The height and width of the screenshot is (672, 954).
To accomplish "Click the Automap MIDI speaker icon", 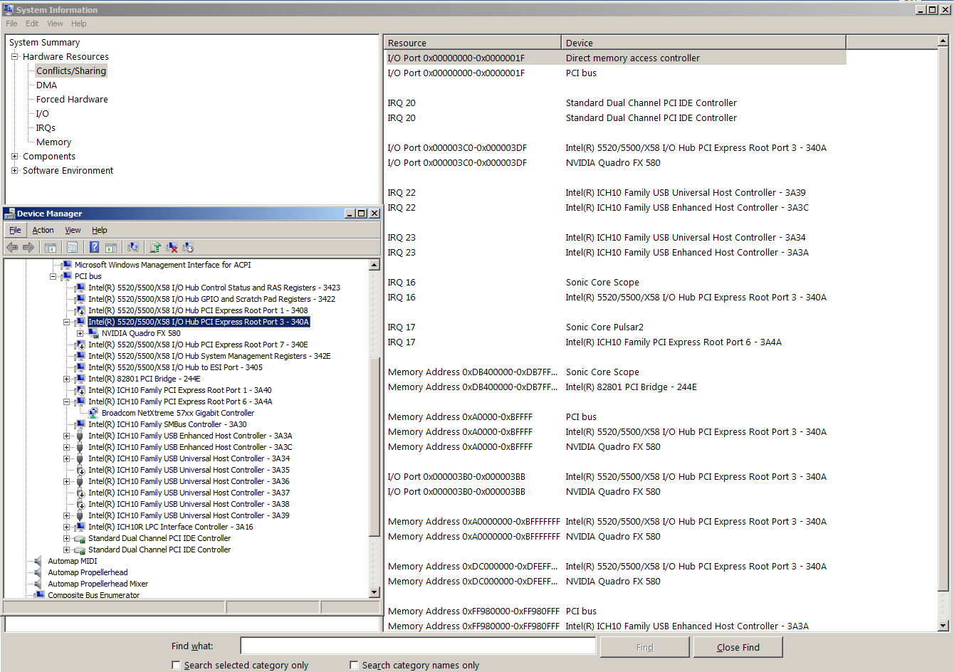I will pyautogui.click(x=39, y=561).
